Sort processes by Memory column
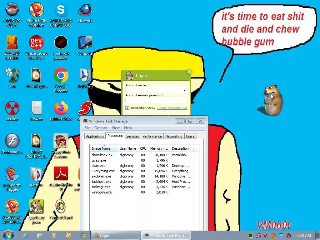 [159, 148]
